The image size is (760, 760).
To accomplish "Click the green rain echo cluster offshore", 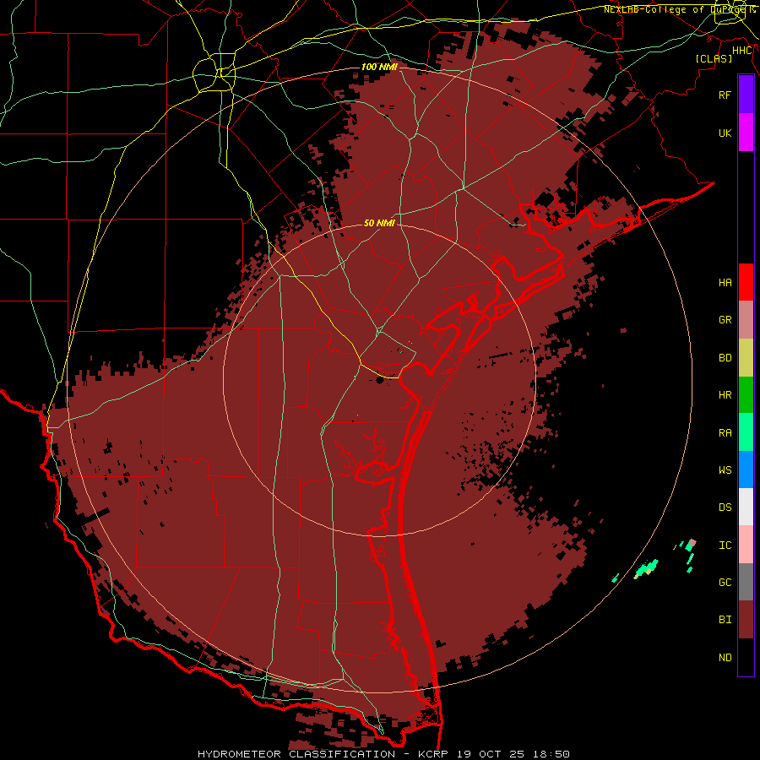I will coord(647,568).
